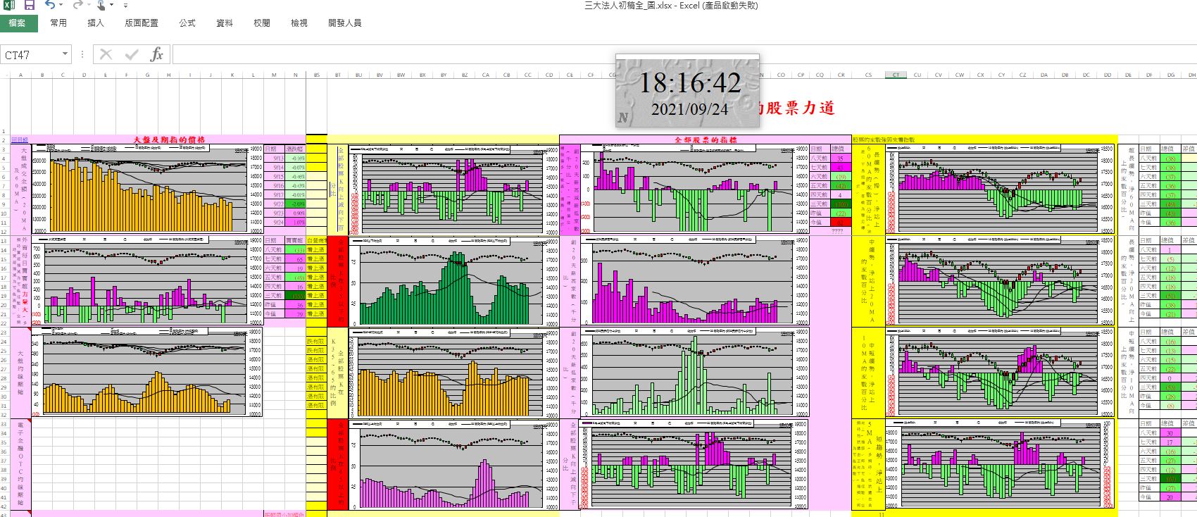Undo the last action

coord(50,5)
